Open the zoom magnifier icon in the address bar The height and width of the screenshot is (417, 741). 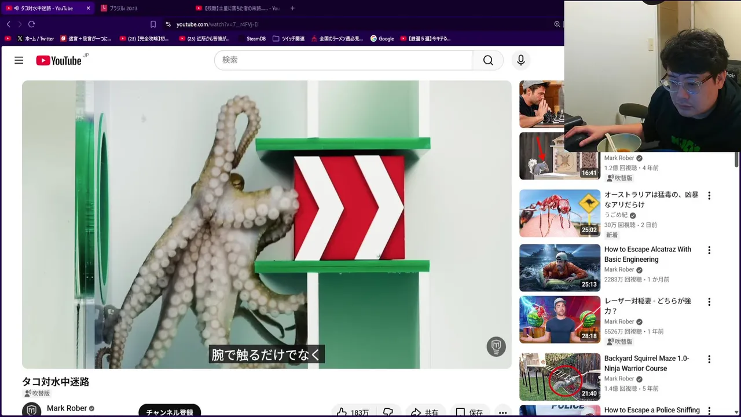pyautogui.click(x=557, y=24)
